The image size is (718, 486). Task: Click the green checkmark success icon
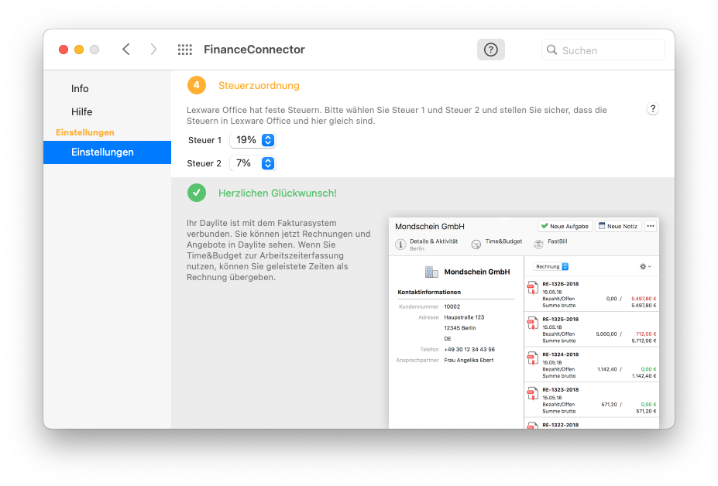coord(197,193)
